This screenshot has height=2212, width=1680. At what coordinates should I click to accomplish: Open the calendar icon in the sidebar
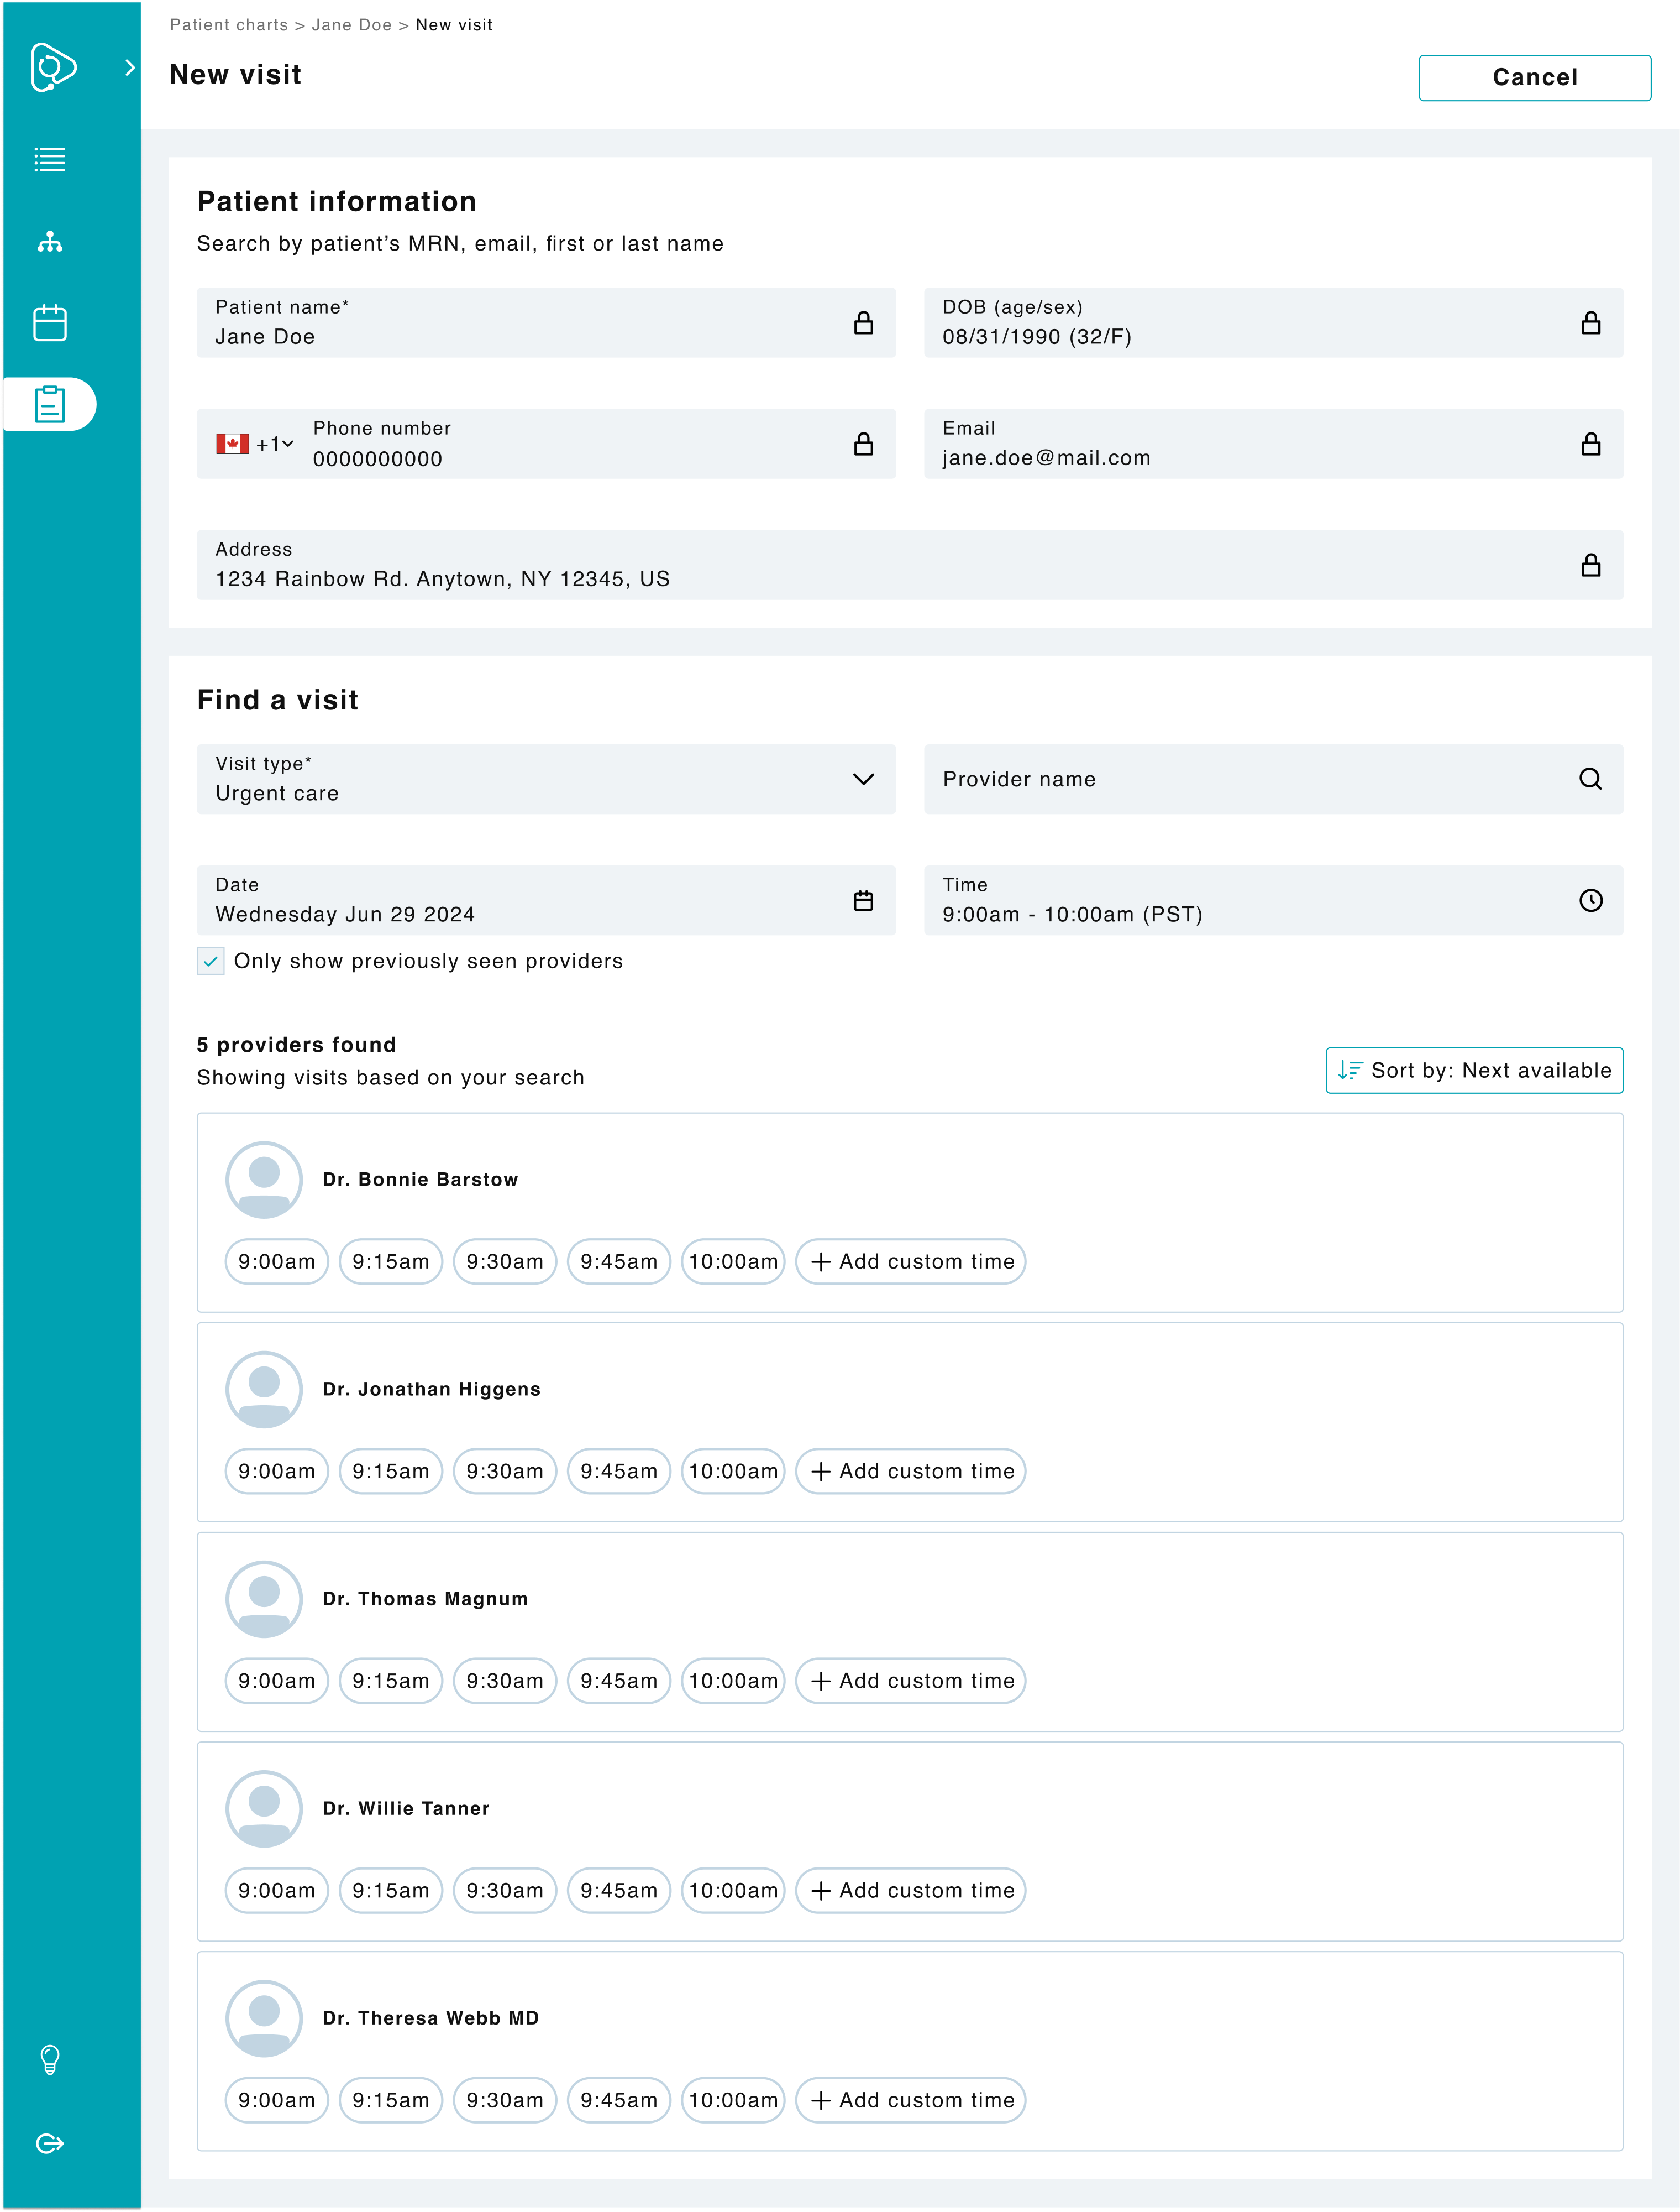50,322
